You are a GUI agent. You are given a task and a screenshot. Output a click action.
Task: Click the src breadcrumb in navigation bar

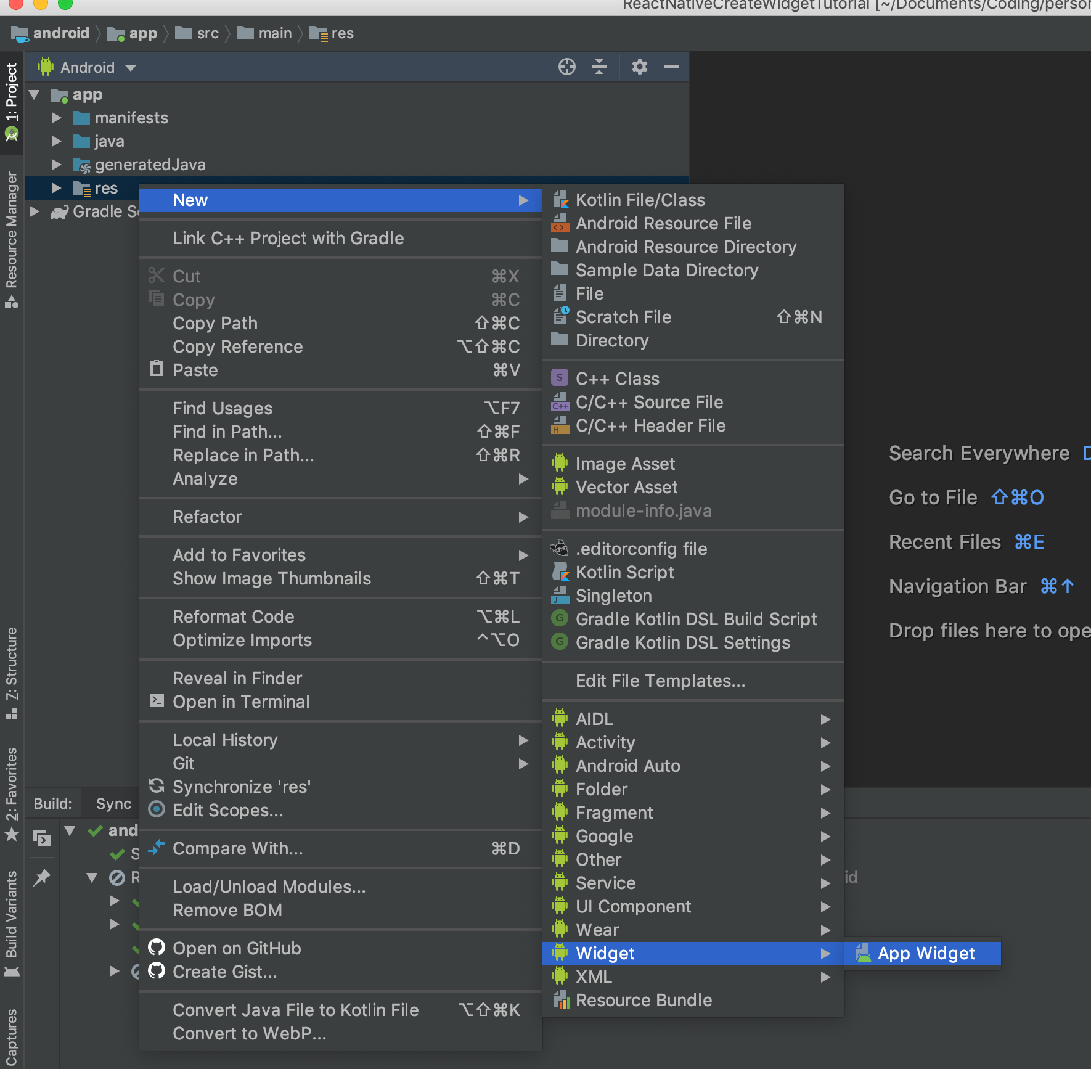197,33
